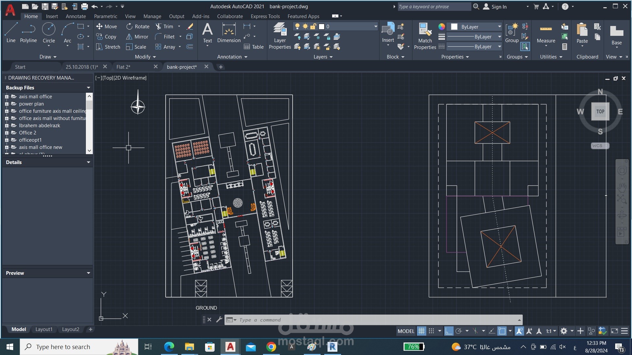This screenshot has height=355, width=632.
Task: Select the Array tool
Action: click(x=165, y=47)
